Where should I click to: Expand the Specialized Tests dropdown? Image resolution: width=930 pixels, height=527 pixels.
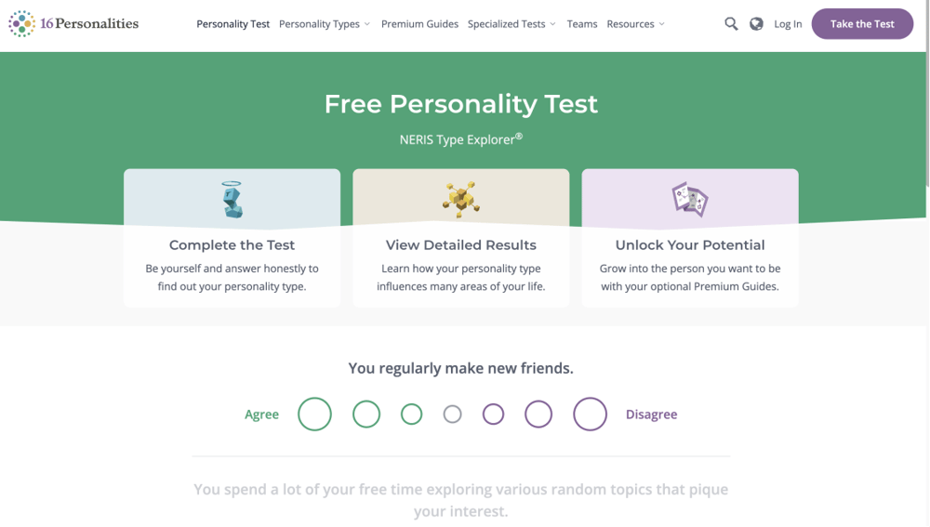[x=511, y=24]
